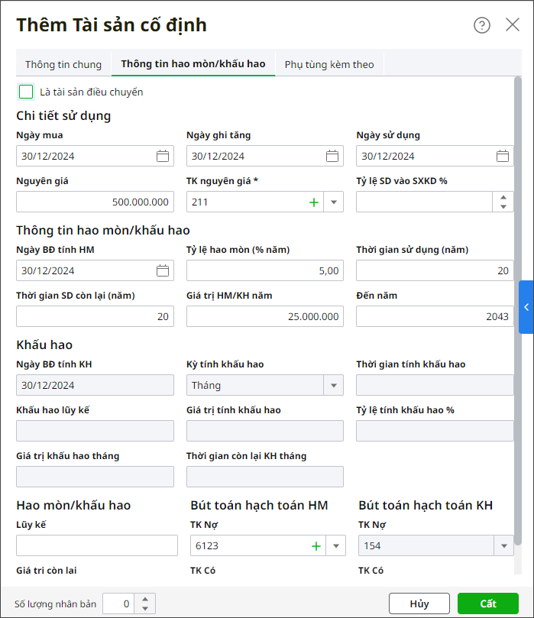Tick the Là tài sản điều chuyển checkbox
Image resolution: width=534 pixels, height=618 pixels.
coord(26,92)
